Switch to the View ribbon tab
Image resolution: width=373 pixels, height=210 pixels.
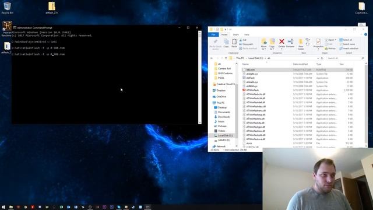(x=247, y=34)
